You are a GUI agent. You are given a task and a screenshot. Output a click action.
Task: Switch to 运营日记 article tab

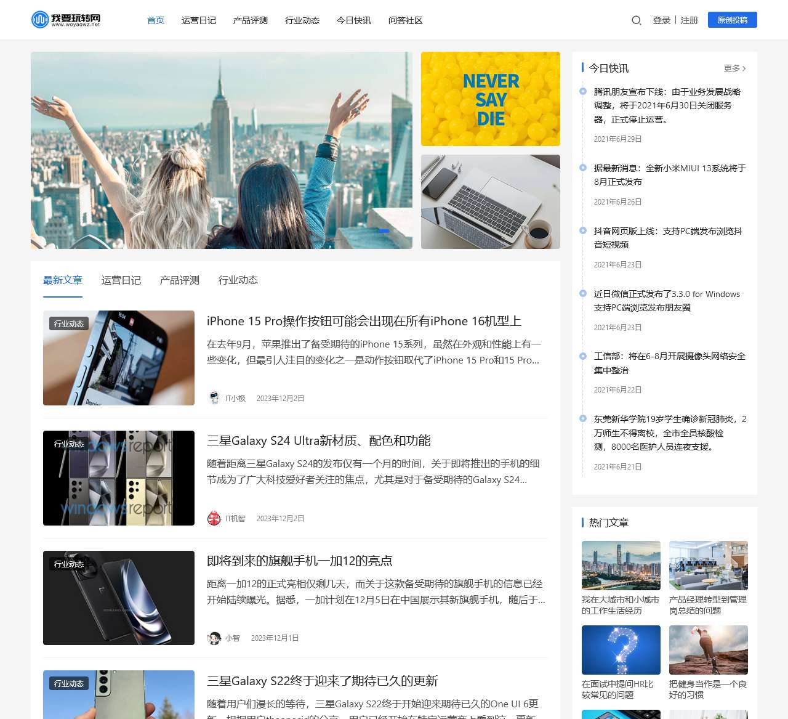coord(121,280)
